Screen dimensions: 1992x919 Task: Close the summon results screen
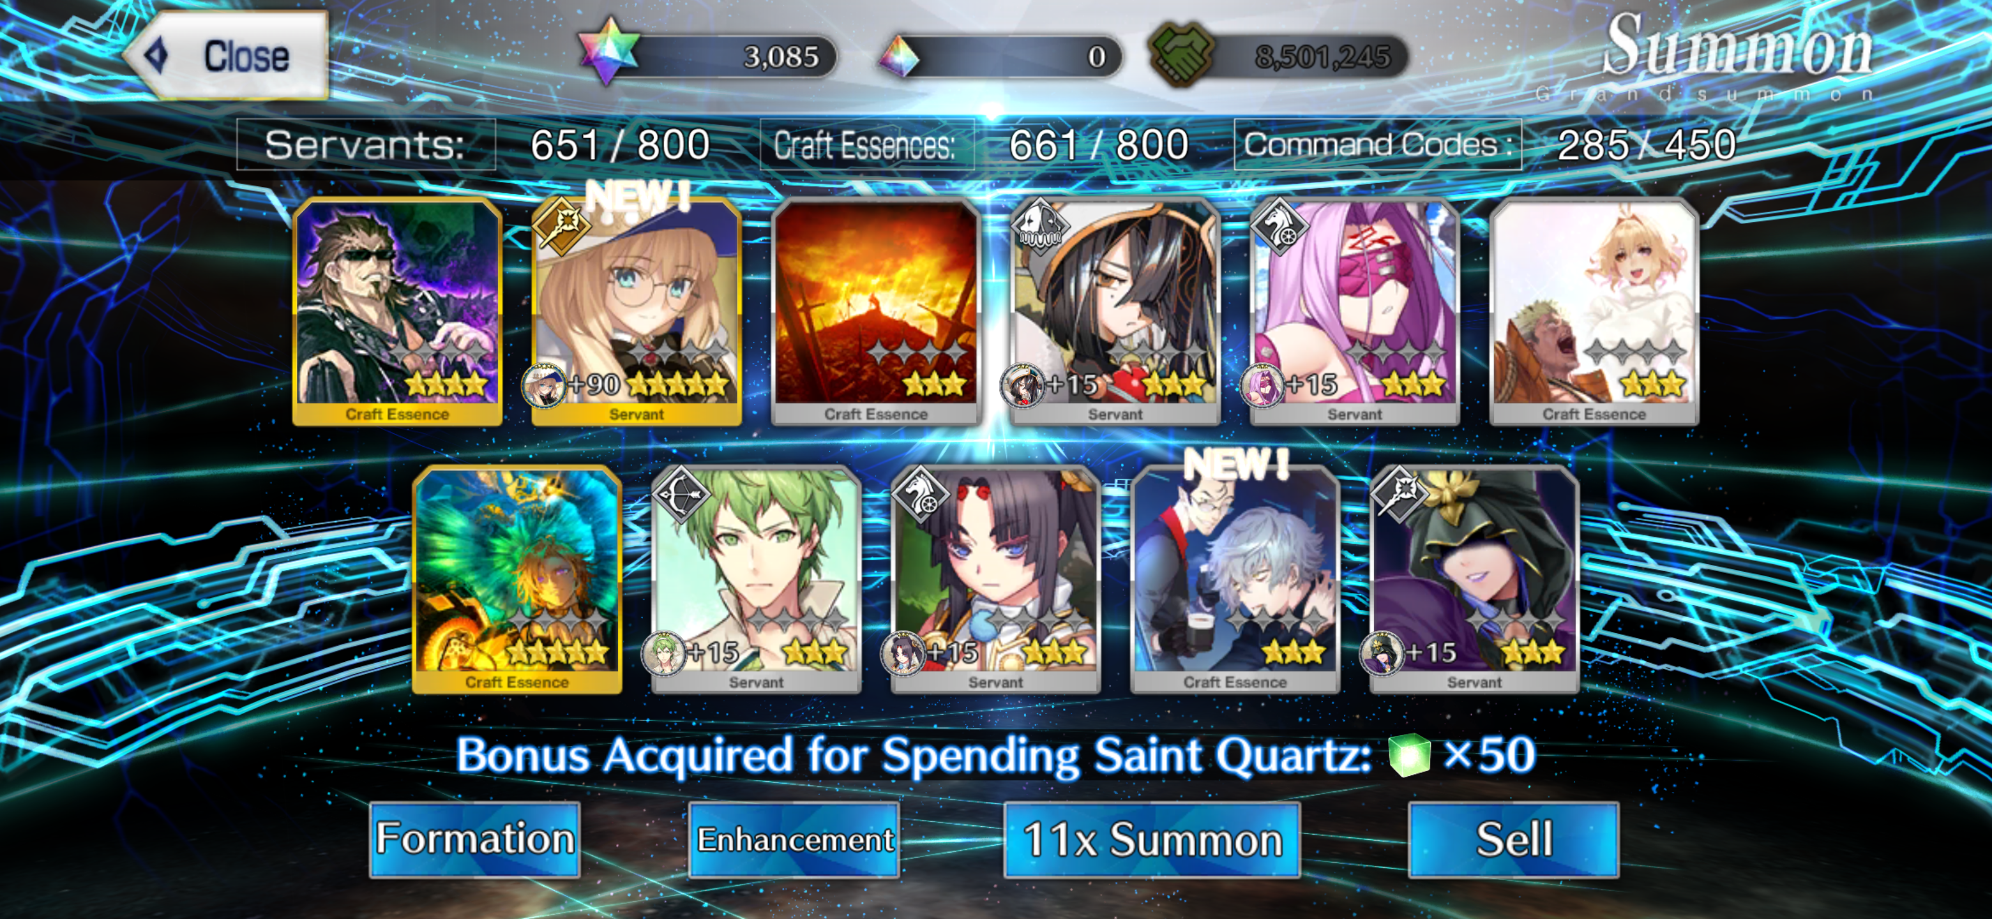click(x=227, y=56)
